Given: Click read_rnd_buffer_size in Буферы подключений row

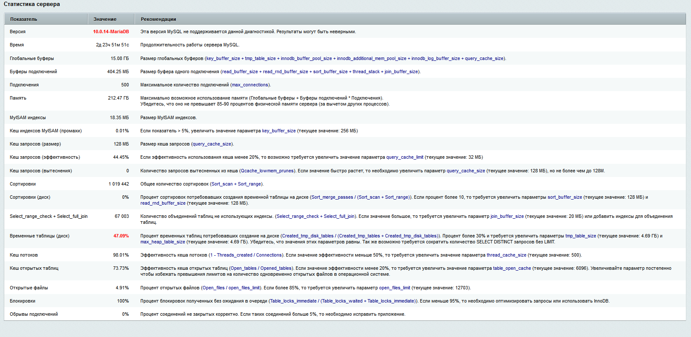Looking at the screenshot, I should (x=286, y=71).
